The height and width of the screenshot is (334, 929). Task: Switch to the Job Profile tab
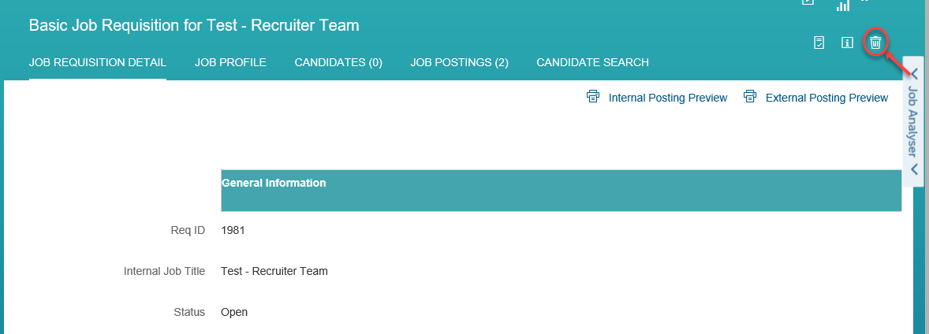pos(230,62)
